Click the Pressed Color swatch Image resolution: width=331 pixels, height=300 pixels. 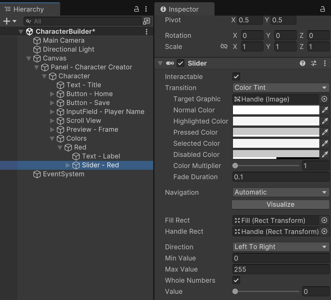point(276,132)
